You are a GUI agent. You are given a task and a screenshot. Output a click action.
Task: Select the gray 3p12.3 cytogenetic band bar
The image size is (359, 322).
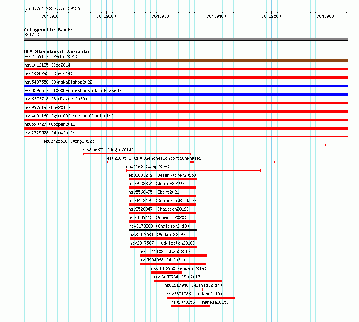[x=186, y=39]
